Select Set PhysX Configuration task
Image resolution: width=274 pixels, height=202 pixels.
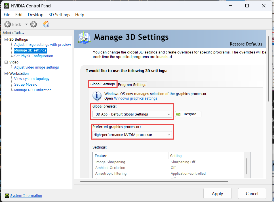[x=33, y=56]
